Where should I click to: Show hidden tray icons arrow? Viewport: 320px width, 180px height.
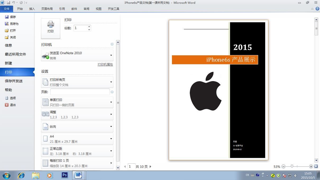tap(267, 175)
